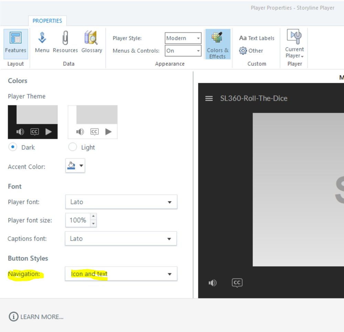Click the CC captions button in preview
The height and width of the screenshot is (332, 344).
237,283
